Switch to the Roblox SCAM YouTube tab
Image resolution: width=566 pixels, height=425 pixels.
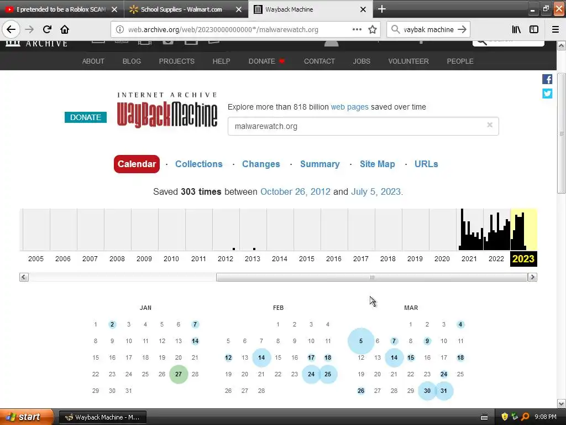[x=61, y=9]
